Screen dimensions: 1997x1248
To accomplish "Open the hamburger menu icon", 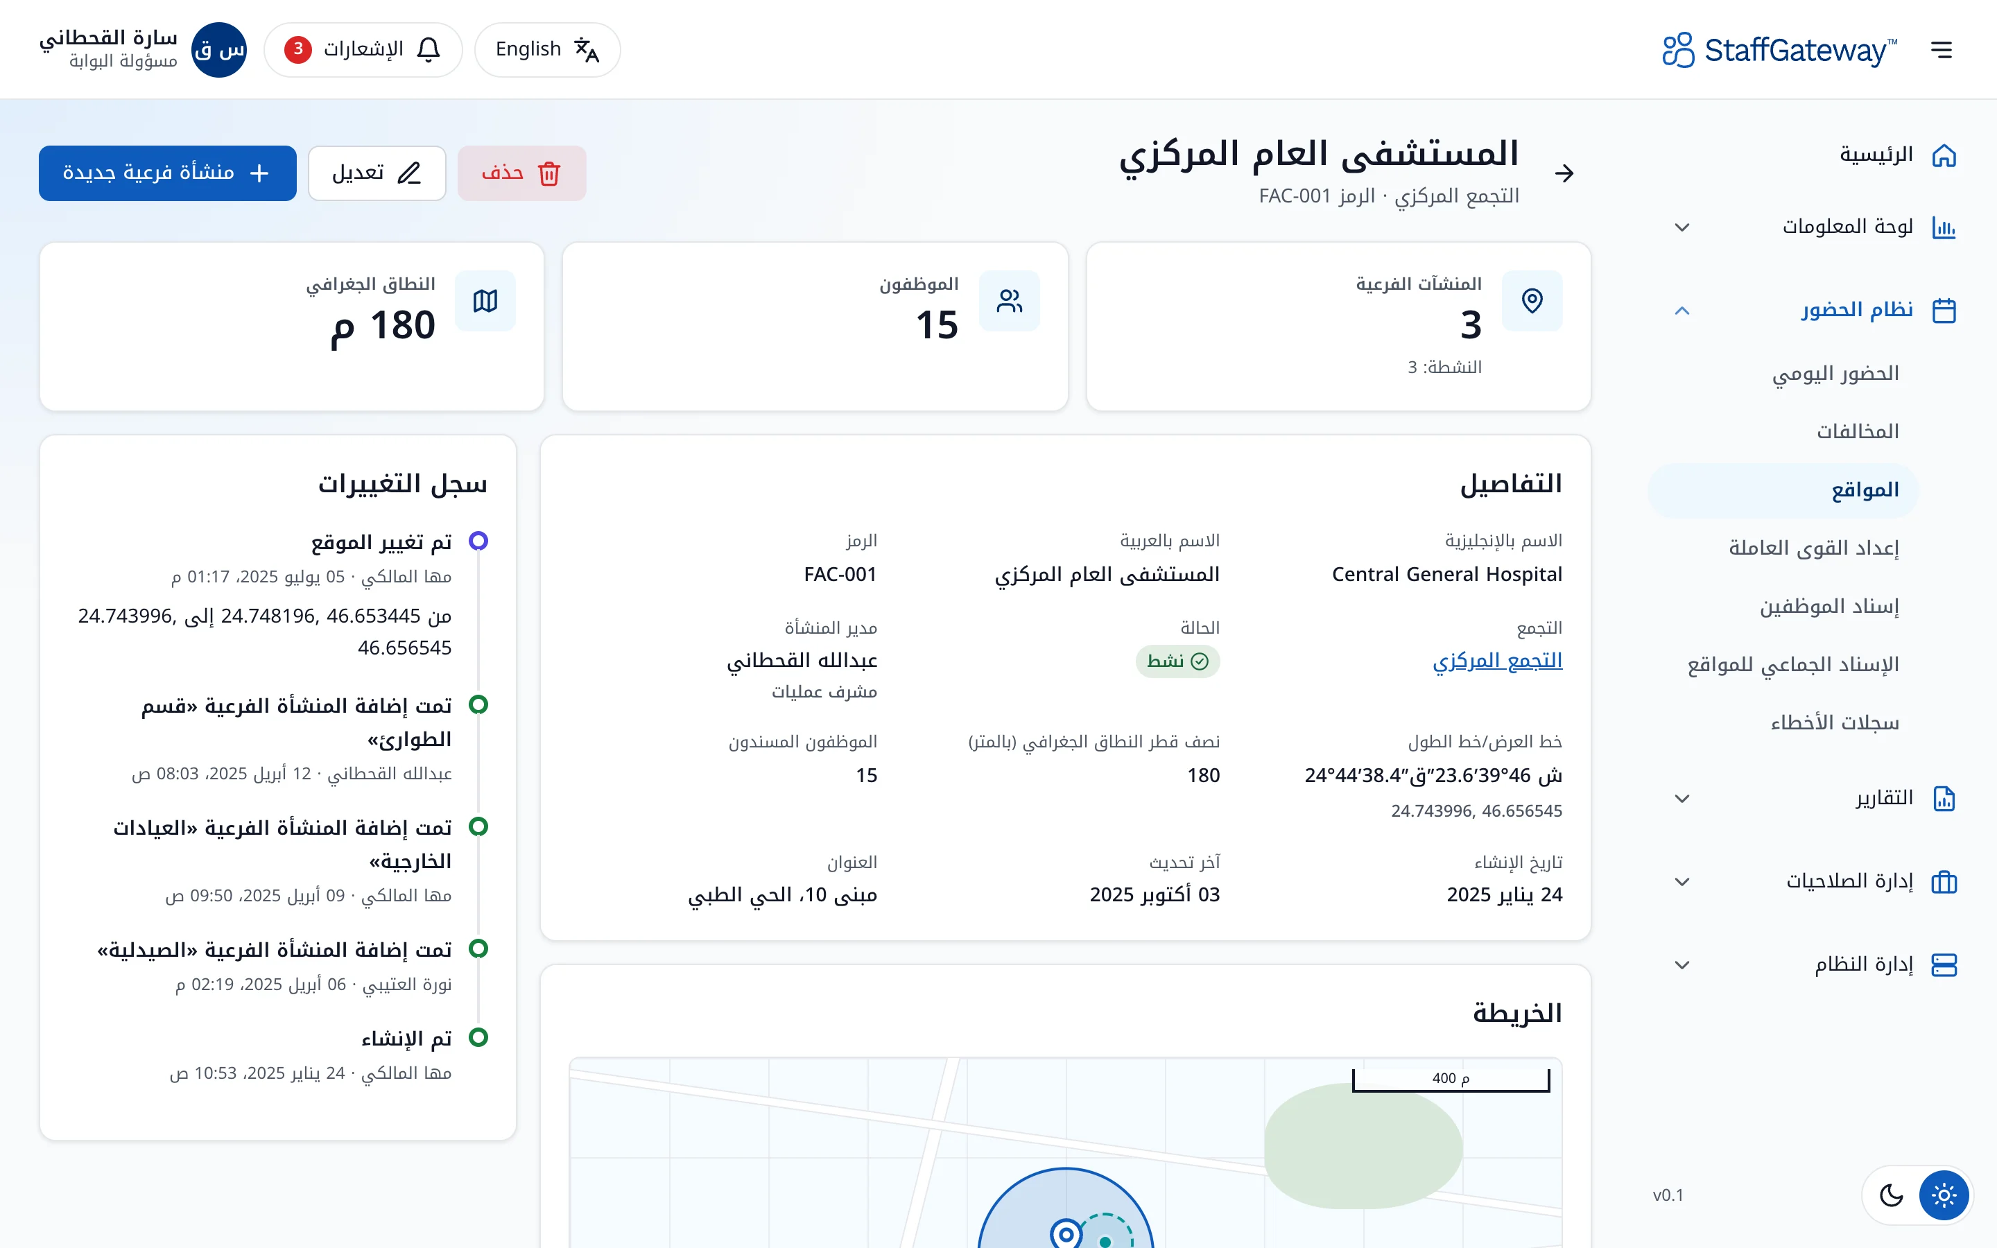I will (x=1942, y=49).
